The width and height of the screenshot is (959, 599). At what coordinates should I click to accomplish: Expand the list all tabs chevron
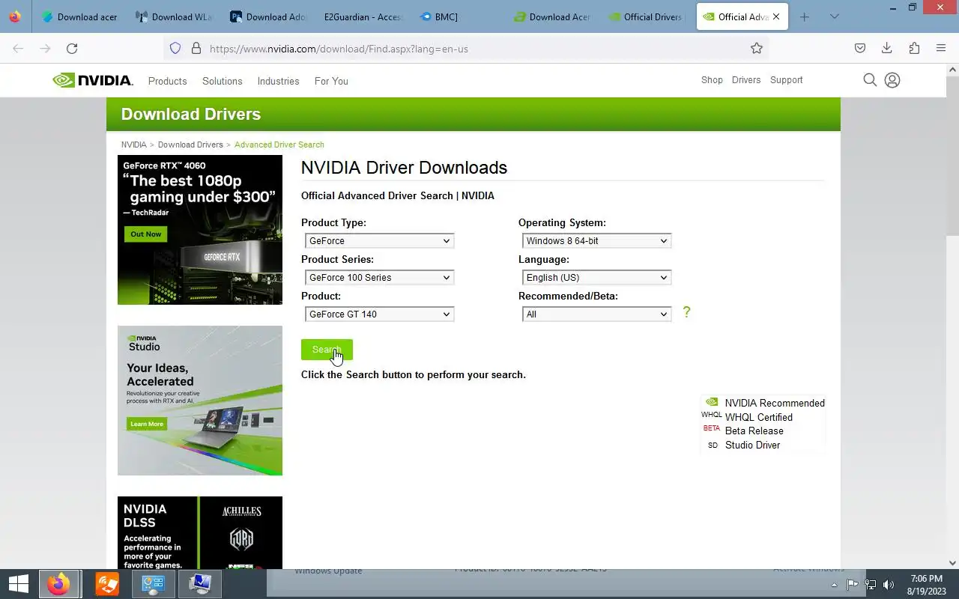pos(835,16)
